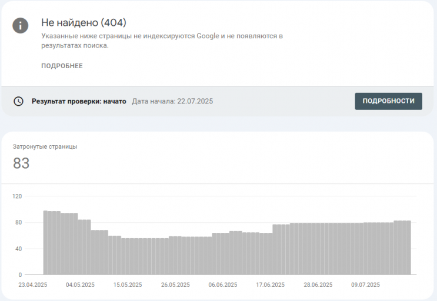Viewport: 437px width, 301px height.
Task: Click the 26.05.2025 date label
Action: [175, 285]
